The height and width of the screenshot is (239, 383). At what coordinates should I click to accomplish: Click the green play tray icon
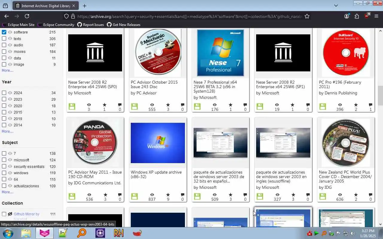[317, 233]
